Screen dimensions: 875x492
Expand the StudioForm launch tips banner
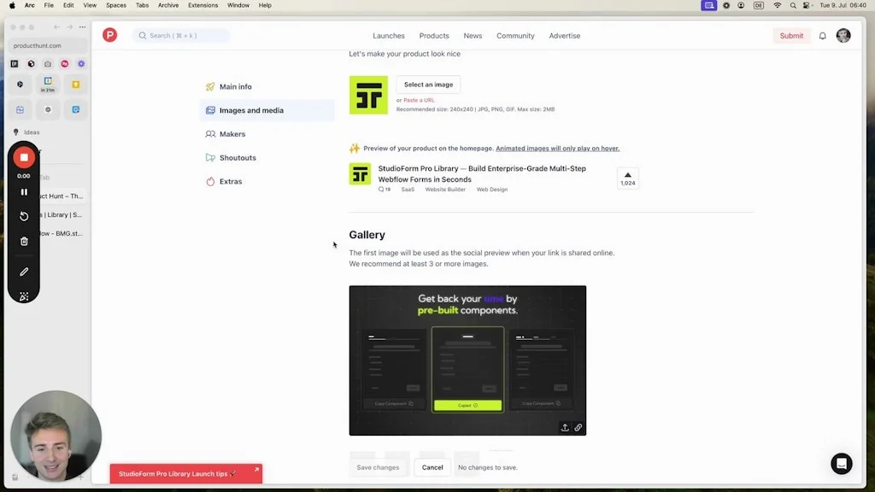click(255, 469)
